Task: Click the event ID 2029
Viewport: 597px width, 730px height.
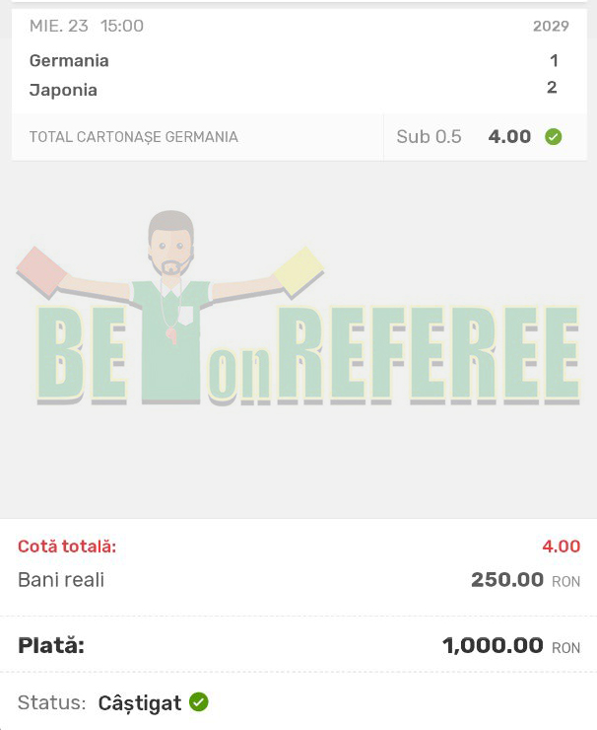Action: [x=551, y=26]
